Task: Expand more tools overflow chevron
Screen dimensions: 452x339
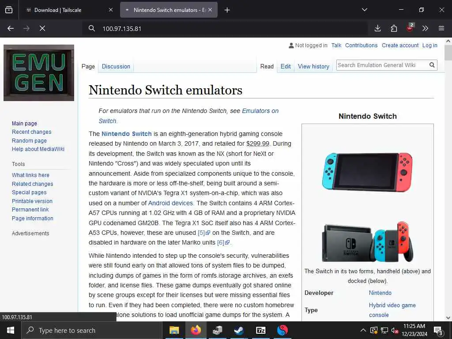Action: [x=425, y=28]
